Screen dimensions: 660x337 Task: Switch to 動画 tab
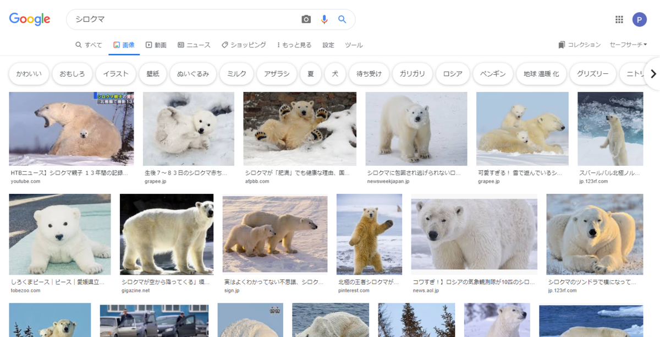click(x=156, y=45)
